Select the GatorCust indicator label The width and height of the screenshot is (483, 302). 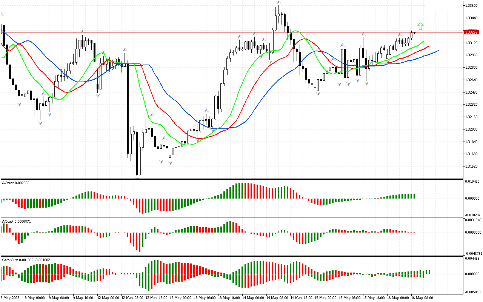click(x=25, y=260)
